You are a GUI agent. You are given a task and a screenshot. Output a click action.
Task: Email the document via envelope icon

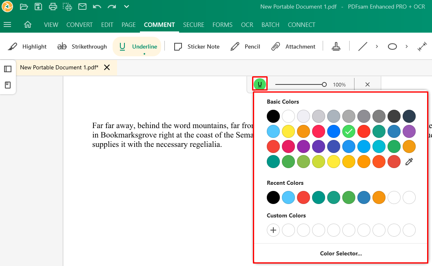click(82, 7)
